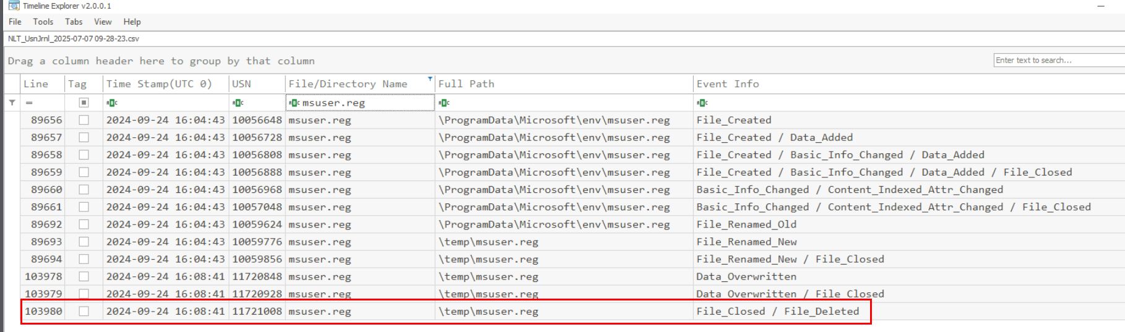
Task: Sort by the Event Info column header
Action: (728, 84)
